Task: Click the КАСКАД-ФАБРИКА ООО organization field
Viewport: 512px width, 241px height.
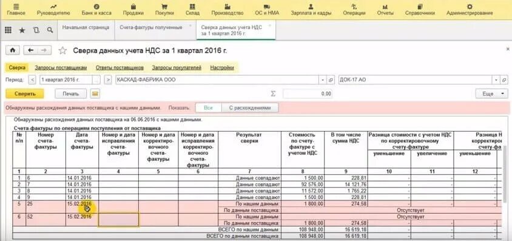Action: (217, 80)
